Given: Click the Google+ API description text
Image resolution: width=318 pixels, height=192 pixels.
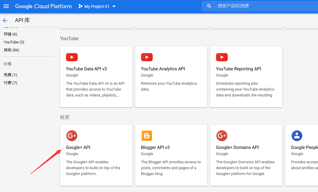Looking at the screenshot, I should point(93,168).
